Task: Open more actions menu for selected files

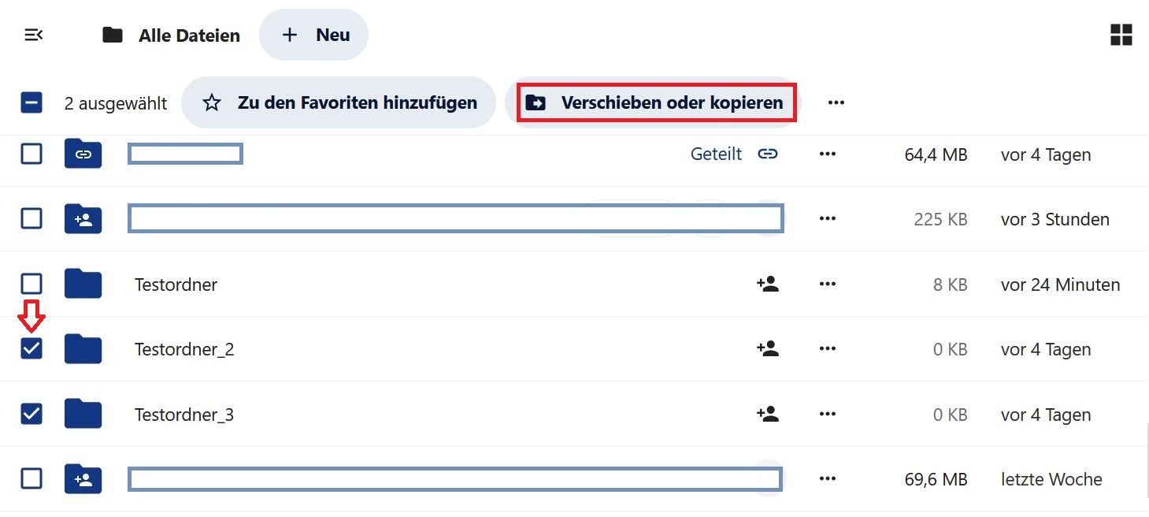Action: coord(836,102)
